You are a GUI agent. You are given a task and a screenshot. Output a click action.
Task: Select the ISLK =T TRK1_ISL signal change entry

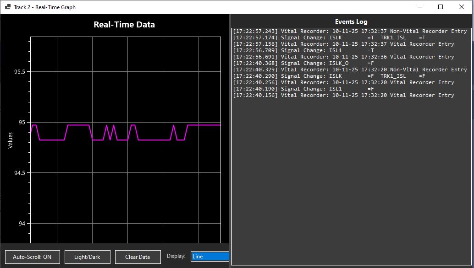tap(329, 38)
